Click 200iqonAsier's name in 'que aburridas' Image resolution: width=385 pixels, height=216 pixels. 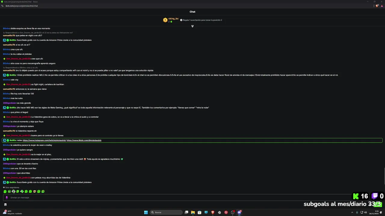point(10,173)
